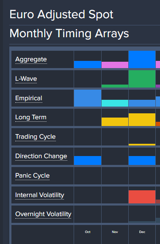Select the pink Aggregate bar for November

coord(115,65)
